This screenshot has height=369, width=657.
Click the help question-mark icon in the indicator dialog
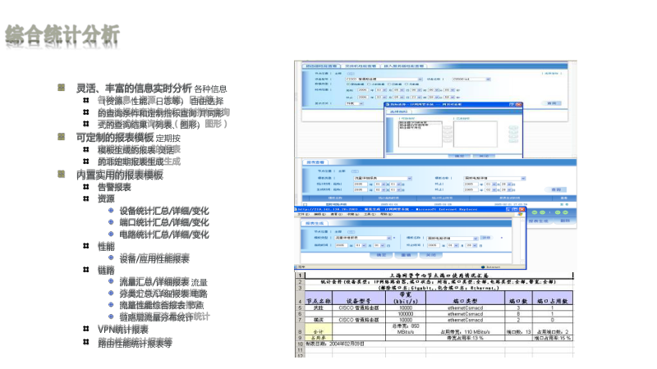(512, 105)
